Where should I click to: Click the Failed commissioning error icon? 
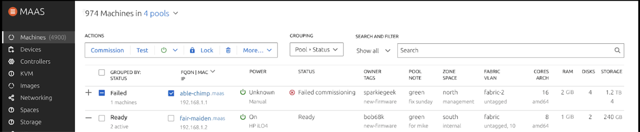(292, 93)
